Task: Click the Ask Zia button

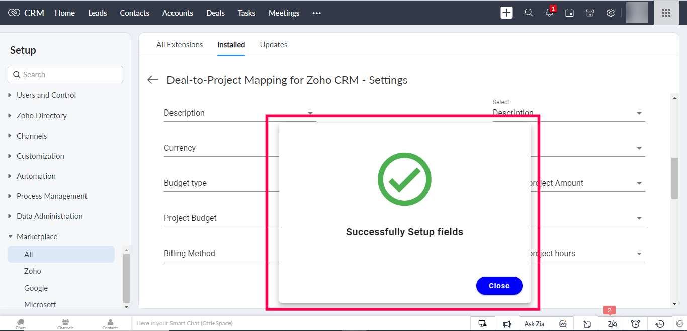Action: point(534,324)
